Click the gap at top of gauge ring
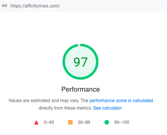 (x=79, y=45)
